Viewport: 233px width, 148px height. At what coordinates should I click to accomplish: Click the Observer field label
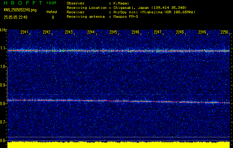(76, 3)
